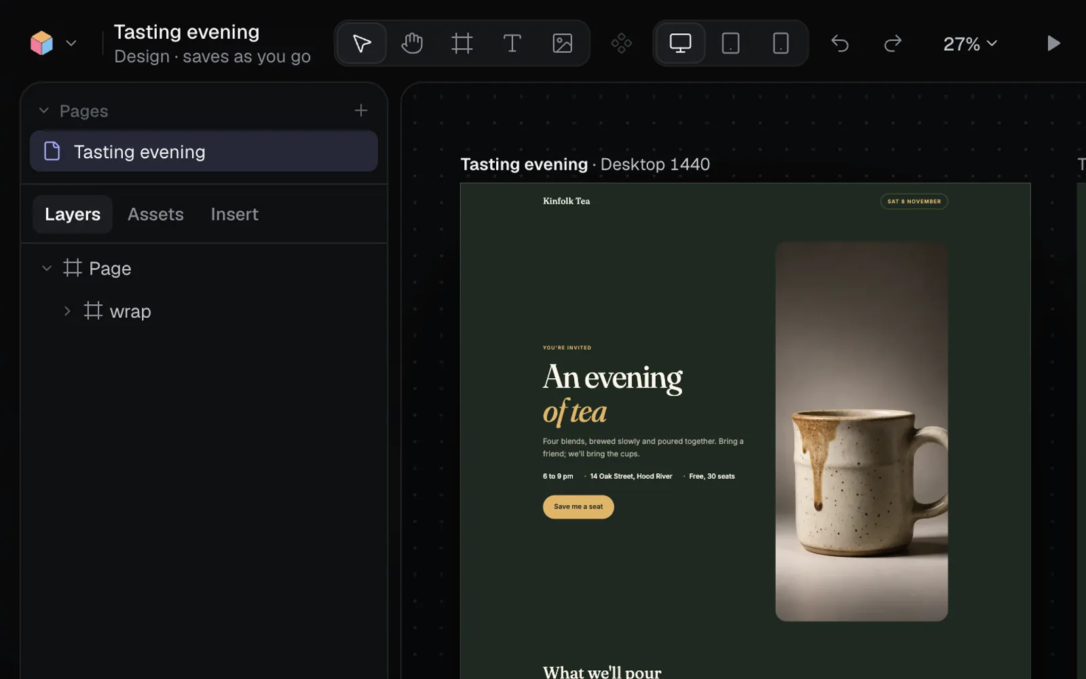
Task: Collapse the Pages section
Action: pyautogui.click(x=44, y=111)
